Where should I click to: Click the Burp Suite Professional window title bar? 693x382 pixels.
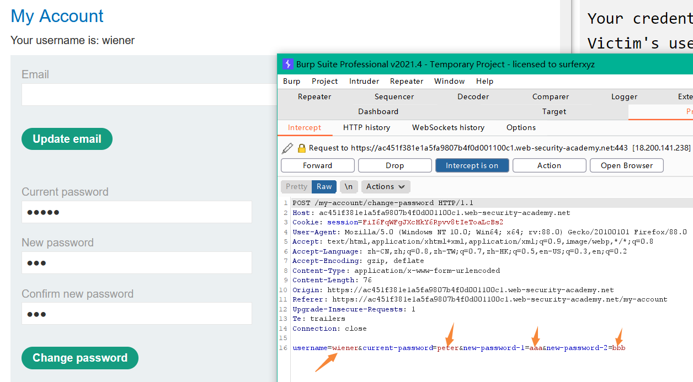pos(485,64)
